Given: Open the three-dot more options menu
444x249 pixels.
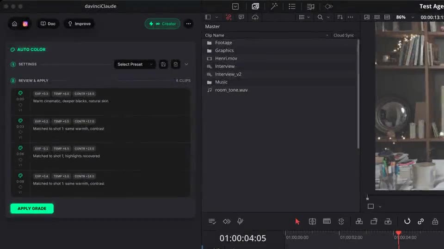Looking at the screenshot, I should pyautogui.click(x=189, y=24).
